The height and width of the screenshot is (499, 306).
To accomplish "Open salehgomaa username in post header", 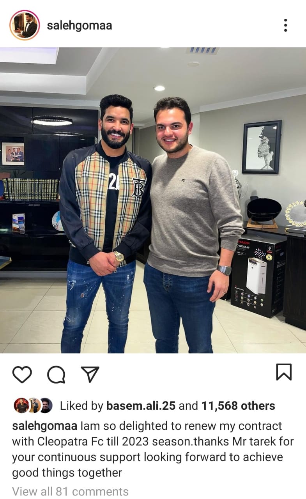I will coord(80,26).
